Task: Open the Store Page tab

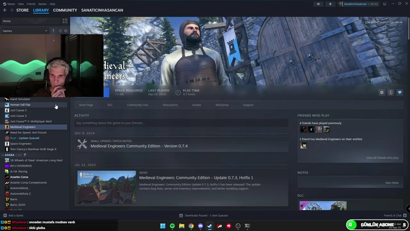Action: click(86, 105)
